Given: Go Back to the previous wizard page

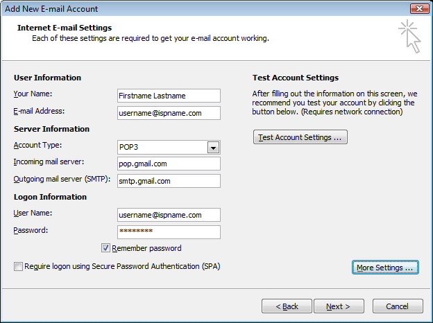Looking at the screenshot, I should click(287, 306).
